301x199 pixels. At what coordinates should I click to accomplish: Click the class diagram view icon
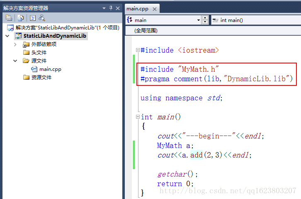[41, 18]
